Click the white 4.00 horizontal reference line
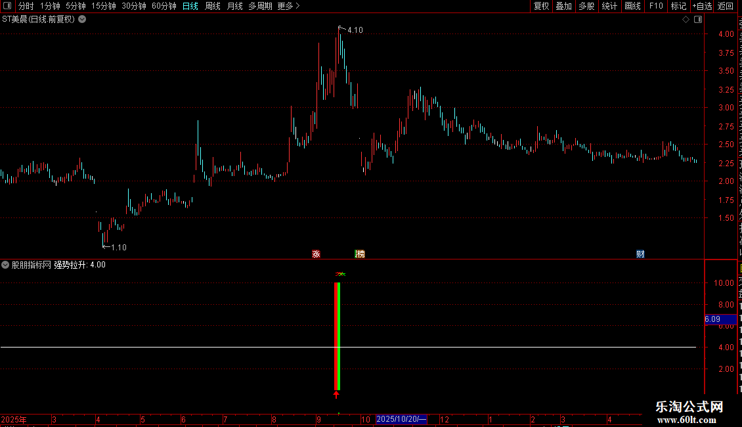Viewport: 742px width, 427px height. [348, 348]
